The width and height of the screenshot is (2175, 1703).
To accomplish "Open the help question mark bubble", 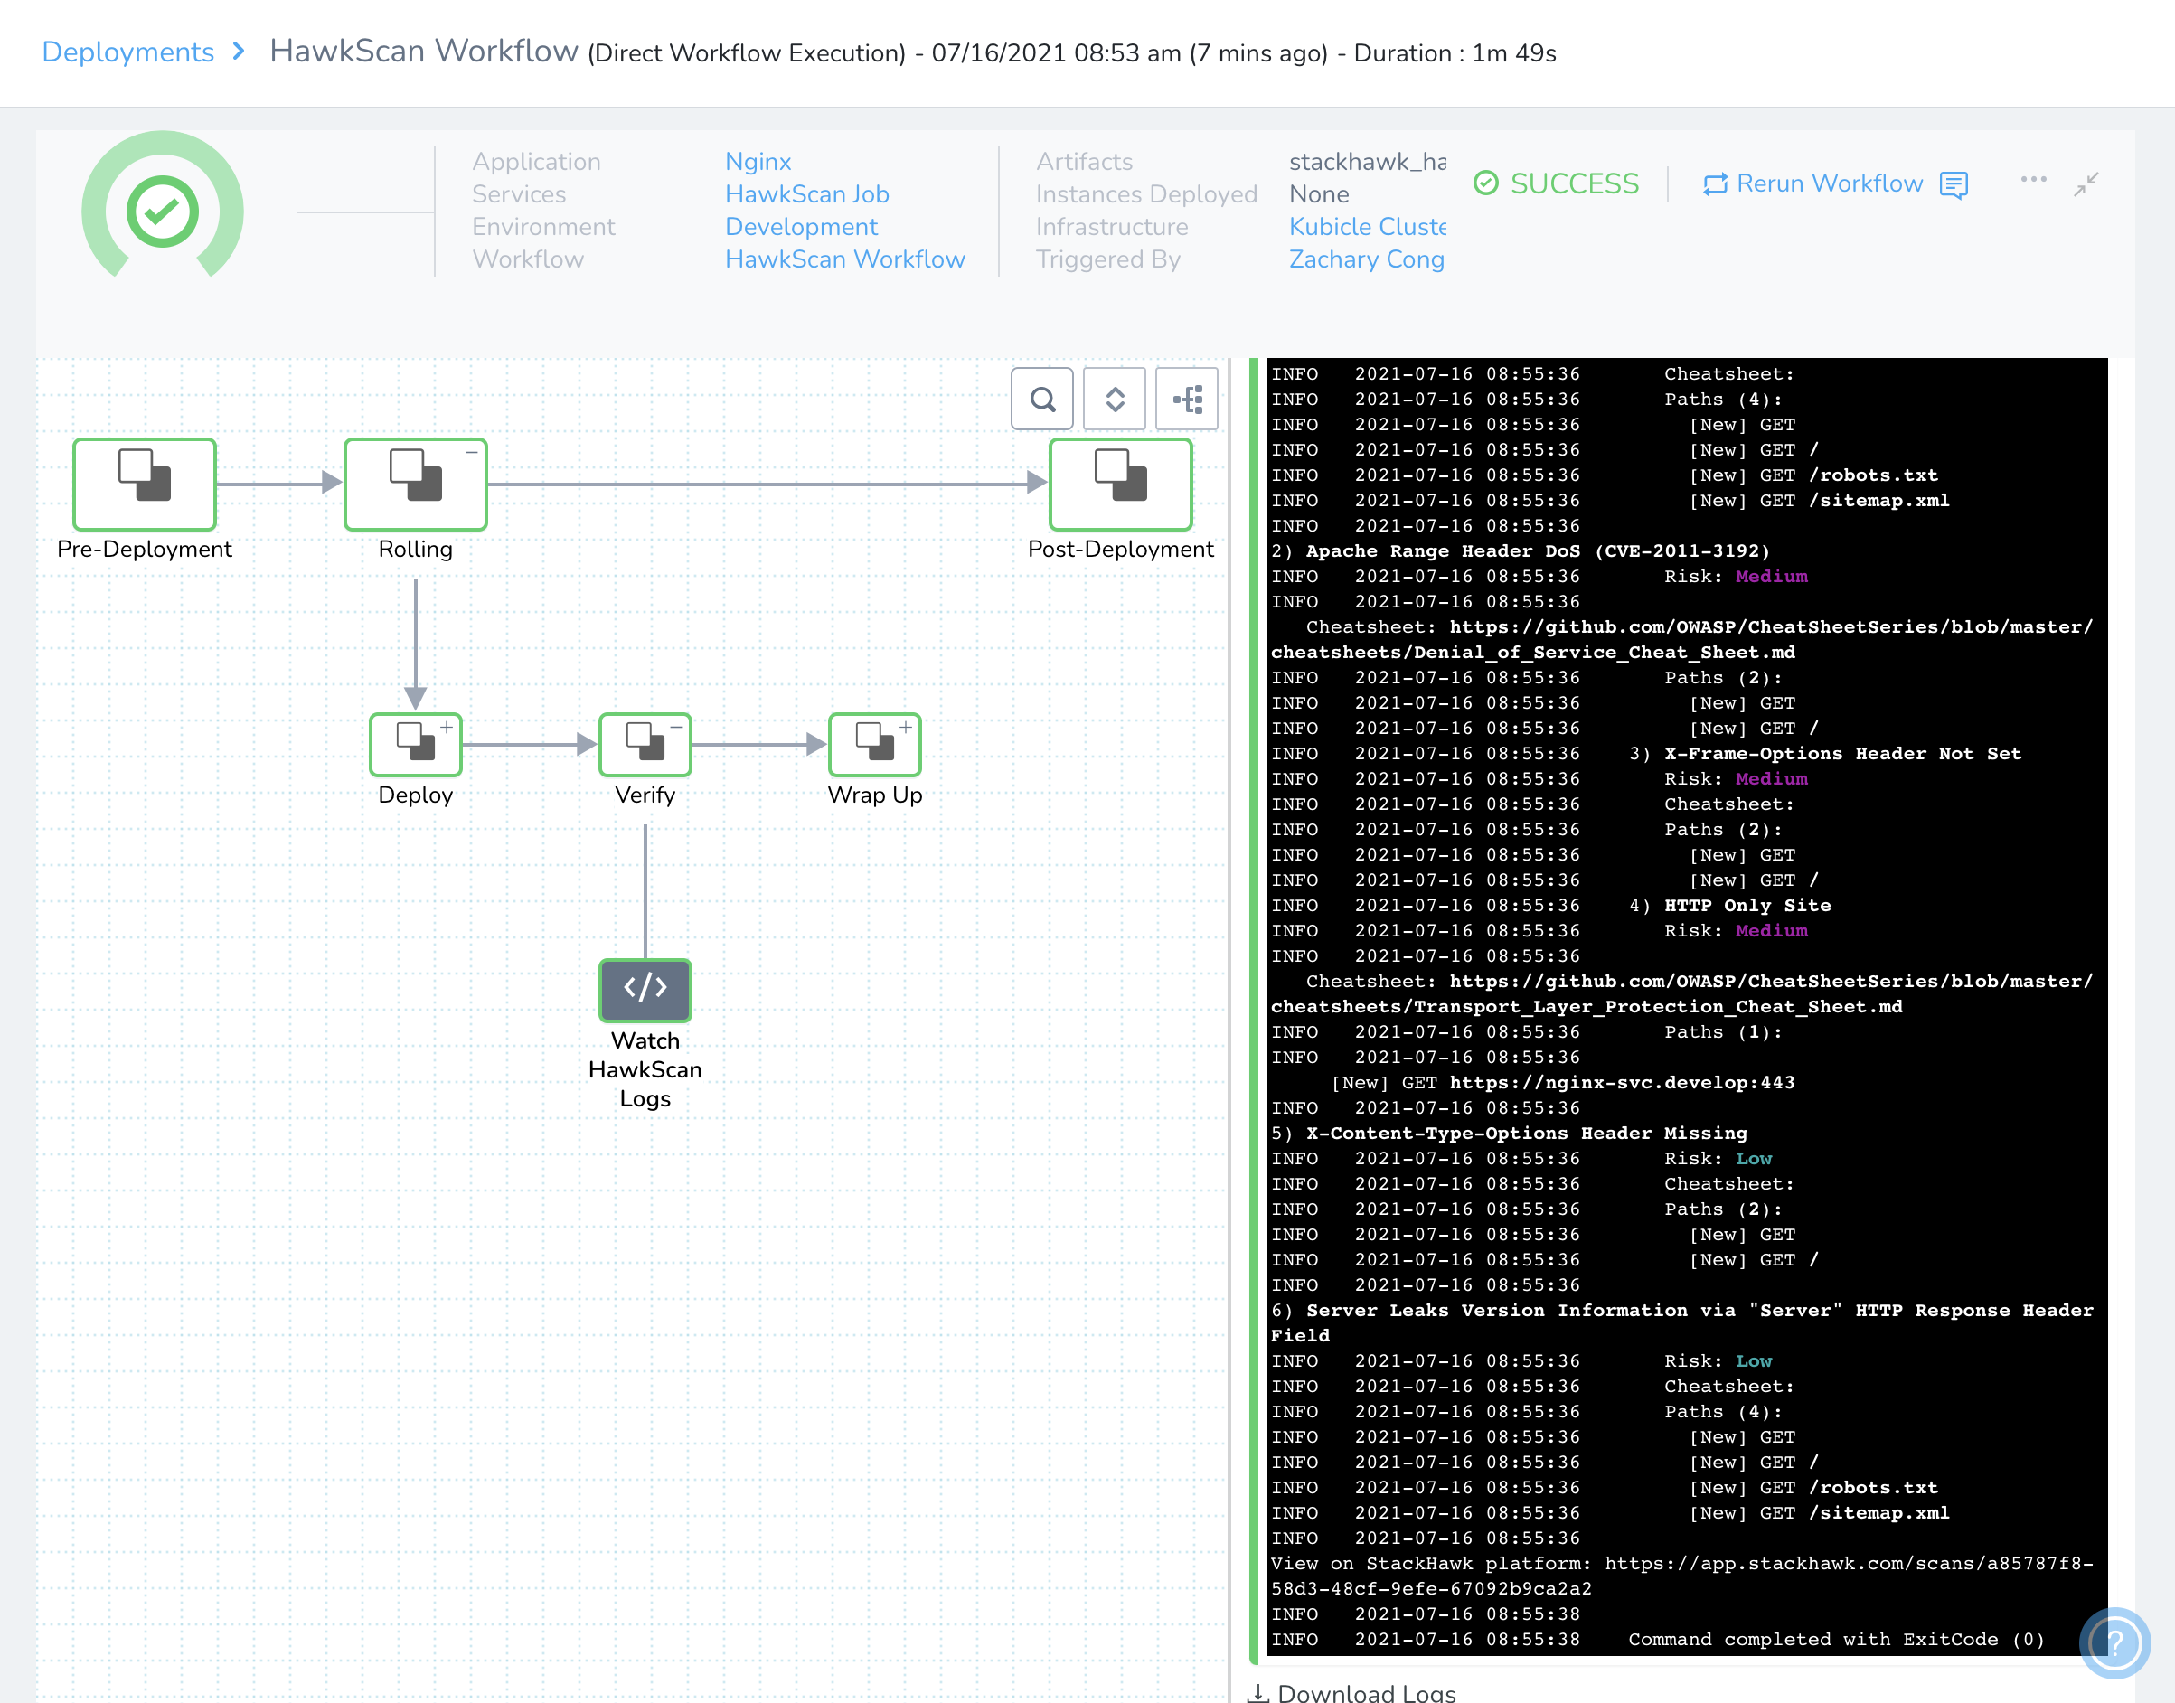I will point(2114,1642).
